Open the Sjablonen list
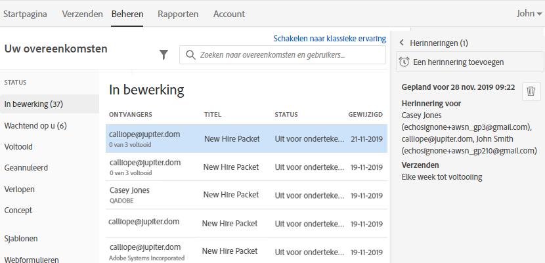Viewport: 545px width, 263px height. click(x=21, y=238)
